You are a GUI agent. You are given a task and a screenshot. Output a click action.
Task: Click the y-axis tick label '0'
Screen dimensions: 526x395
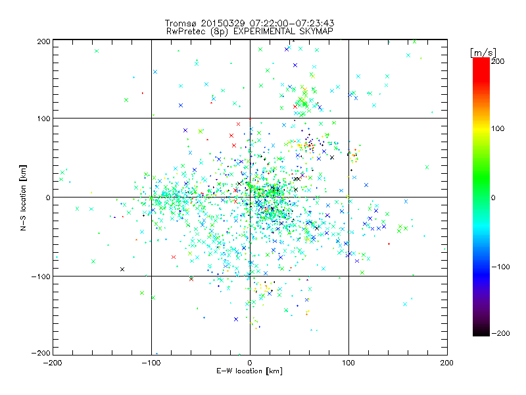pos(47,197)
